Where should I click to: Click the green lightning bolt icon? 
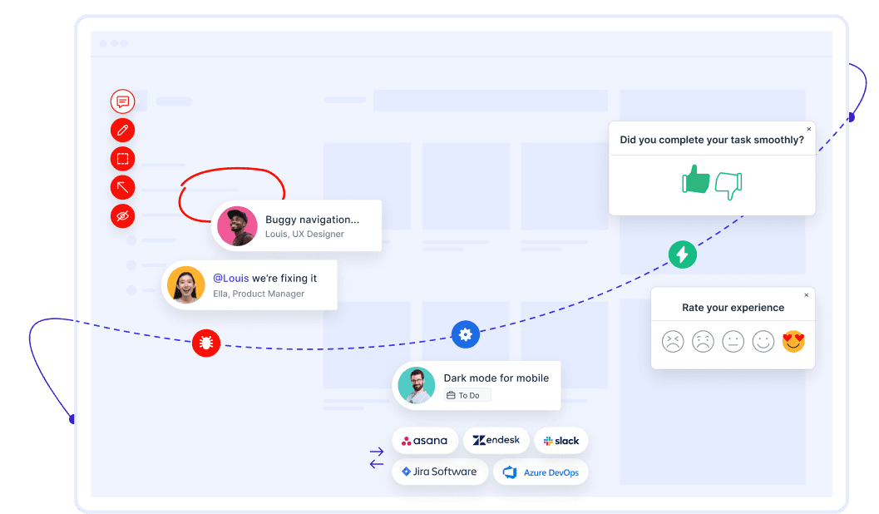(682, 255)
